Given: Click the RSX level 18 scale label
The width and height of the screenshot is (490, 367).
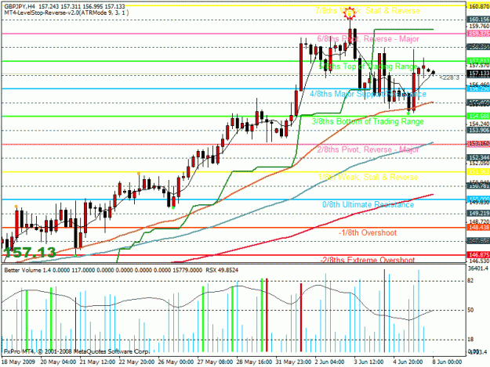Looking at the screenshot, I should 470,340.
